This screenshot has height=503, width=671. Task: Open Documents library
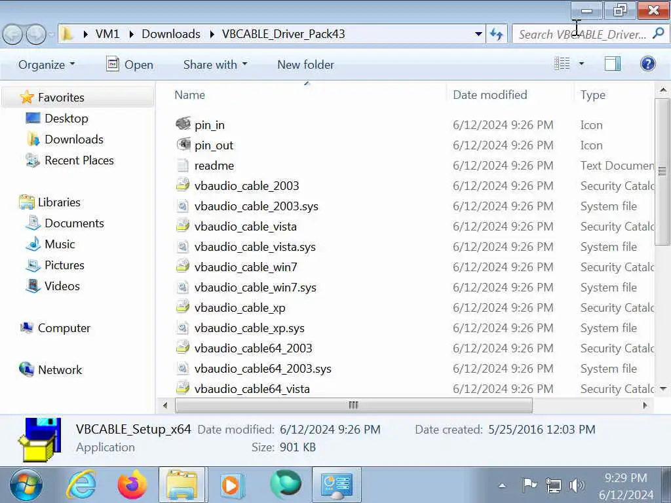click(x=74, y=223)
